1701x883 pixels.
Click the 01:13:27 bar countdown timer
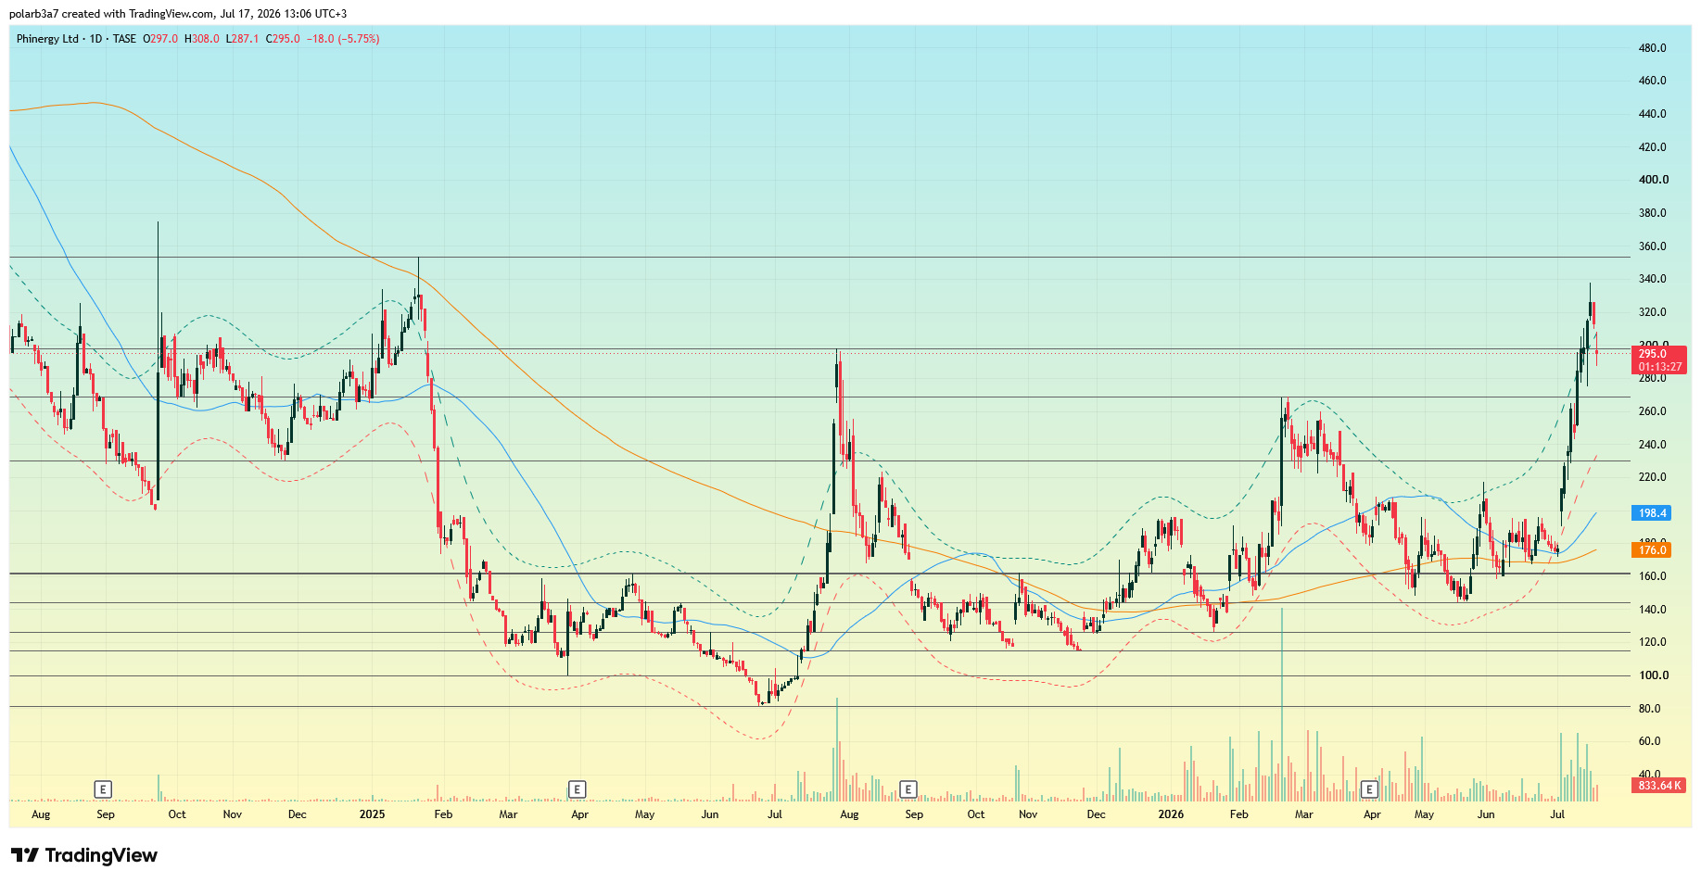[x=1658, y=367]
